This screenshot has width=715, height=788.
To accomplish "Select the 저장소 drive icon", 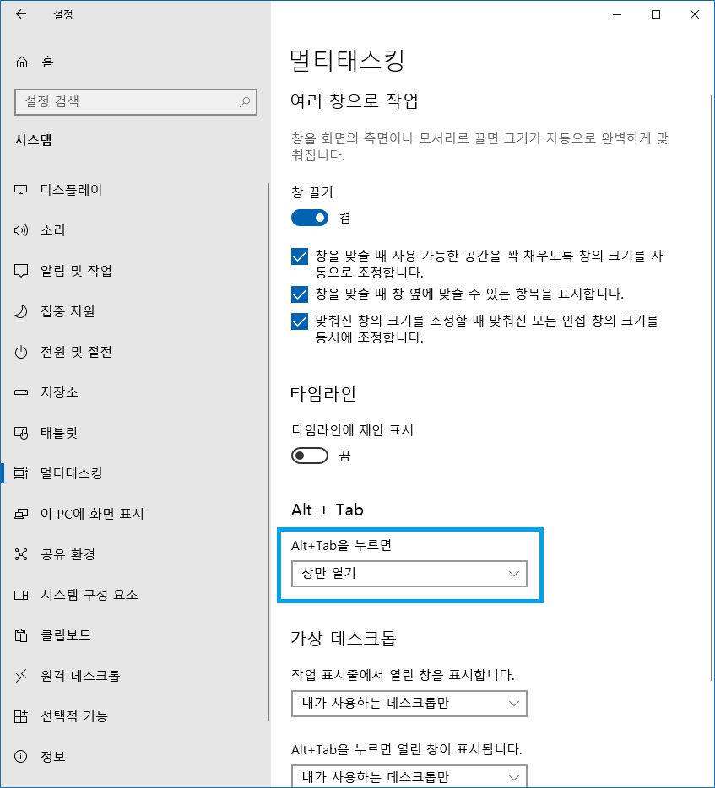I will [x=20, y=392].
